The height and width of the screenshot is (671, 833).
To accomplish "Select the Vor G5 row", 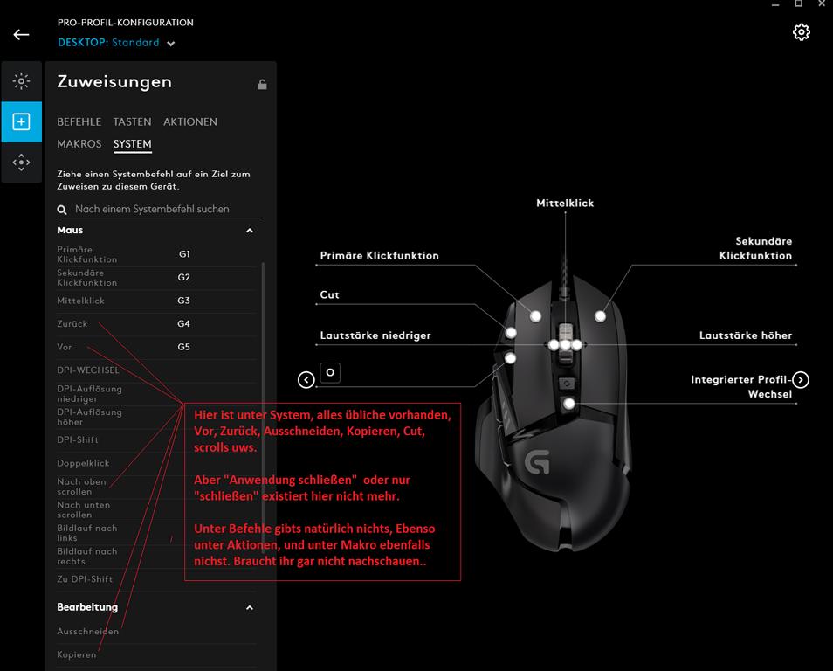I will pos(156,347).
